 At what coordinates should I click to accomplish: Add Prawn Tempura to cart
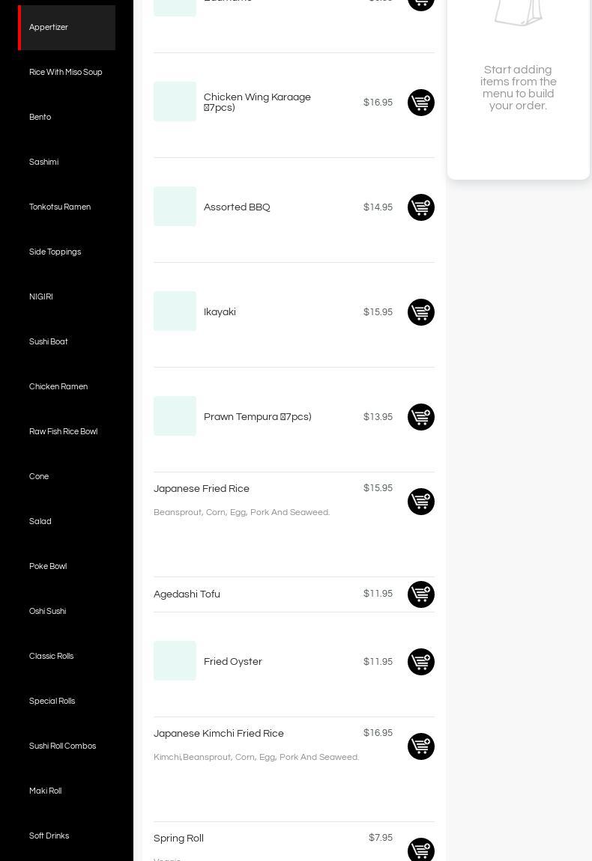coord(420,417)
